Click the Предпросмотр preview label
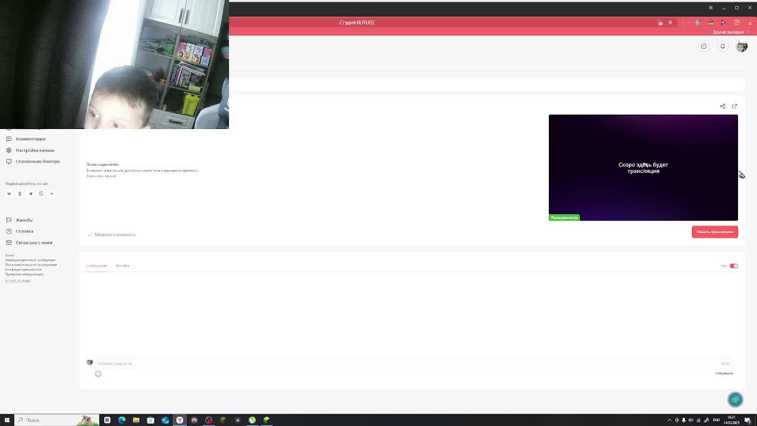 (x=564, y=218)
